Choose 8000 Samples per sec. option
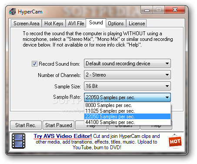This screenshot has width=197, height=164. 127,105
